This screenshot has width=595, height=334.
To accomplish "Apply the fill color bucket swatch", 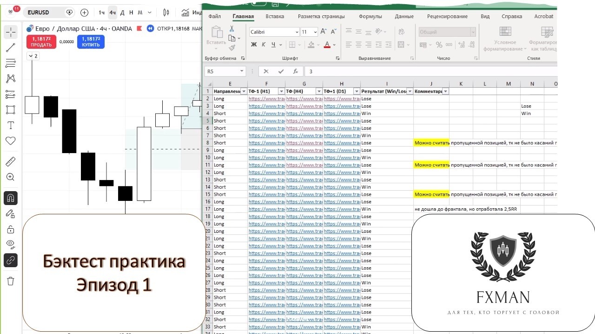I will [x=311, y=45].
